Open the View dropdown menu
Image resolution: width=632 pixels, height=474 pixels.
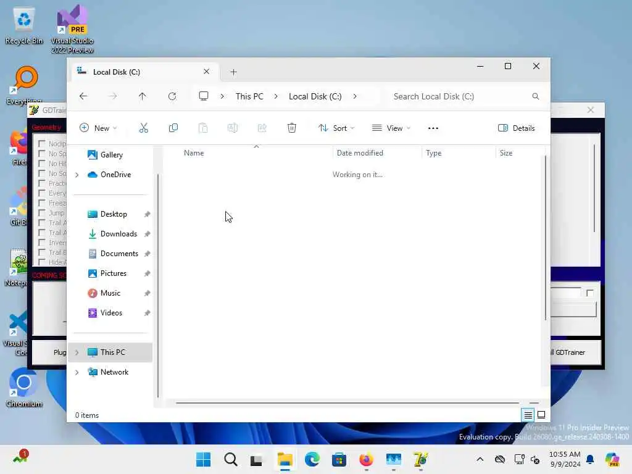point(391,128)
